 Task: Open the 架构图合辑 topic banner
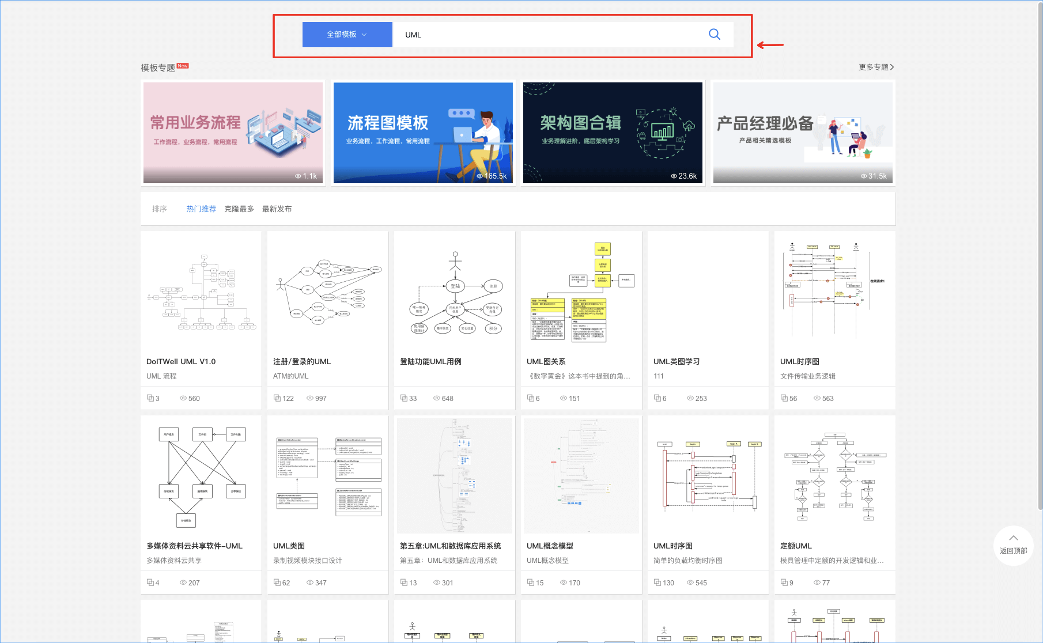(x=613, y=133)
